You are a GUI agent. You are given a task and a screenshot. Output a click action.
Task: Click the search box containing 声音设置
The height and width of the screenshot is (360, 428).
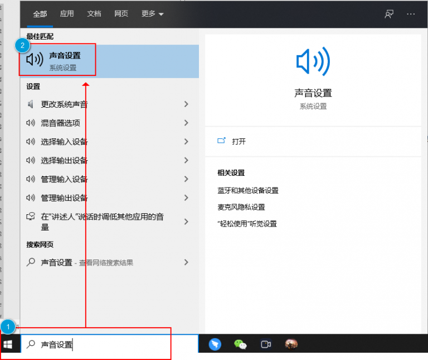(109, 344)
